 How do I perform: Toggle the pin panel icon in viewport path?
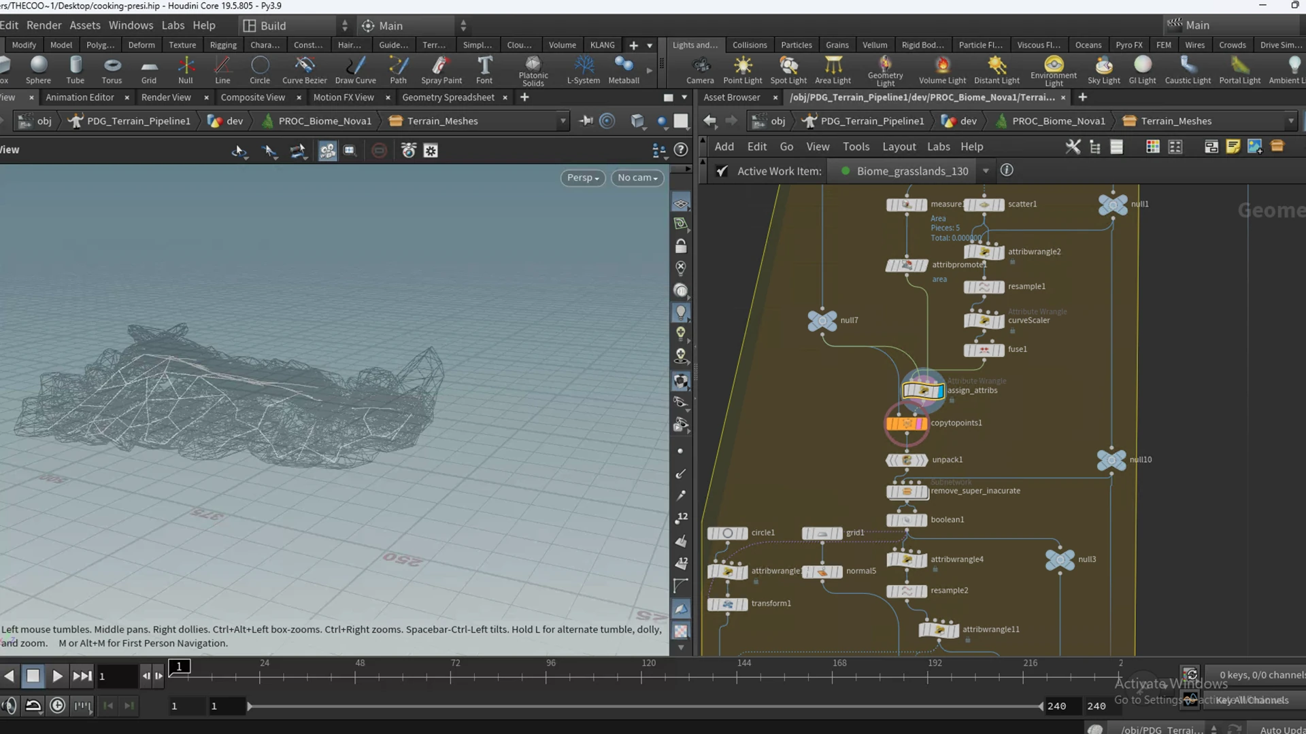click(x=586, y=121)
